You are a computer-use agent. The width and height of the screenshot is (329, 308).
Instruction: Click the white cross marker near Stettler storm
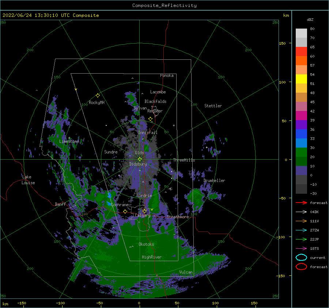207,147
